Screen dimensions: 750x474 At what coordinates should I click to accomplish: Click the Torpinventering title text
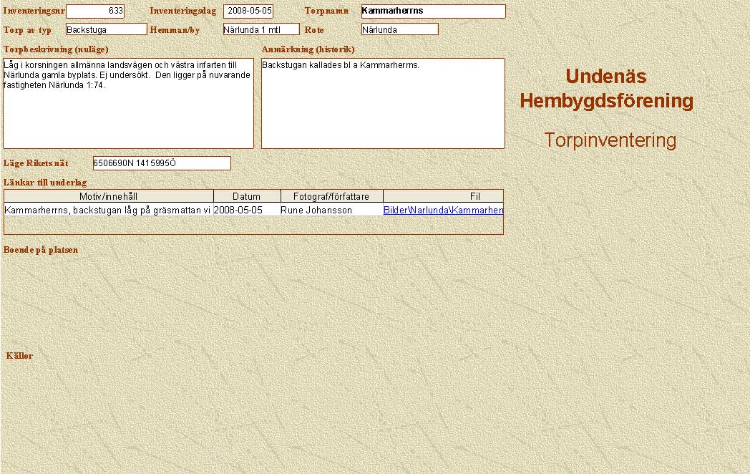(610, 140)
